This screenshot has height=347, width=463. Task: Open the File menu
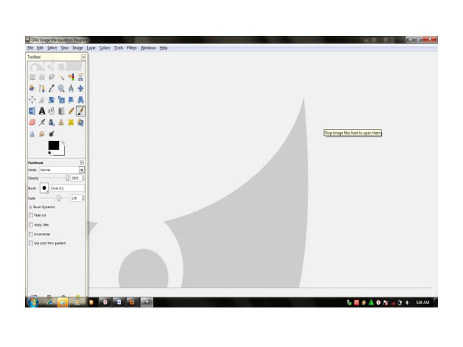30,48
